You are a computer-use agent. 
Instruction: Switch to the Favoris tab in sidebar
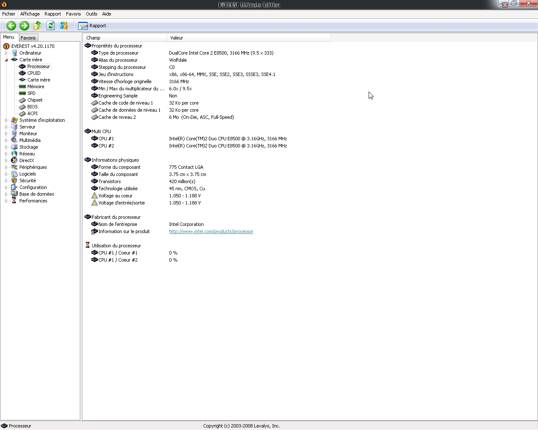point(28,37)
